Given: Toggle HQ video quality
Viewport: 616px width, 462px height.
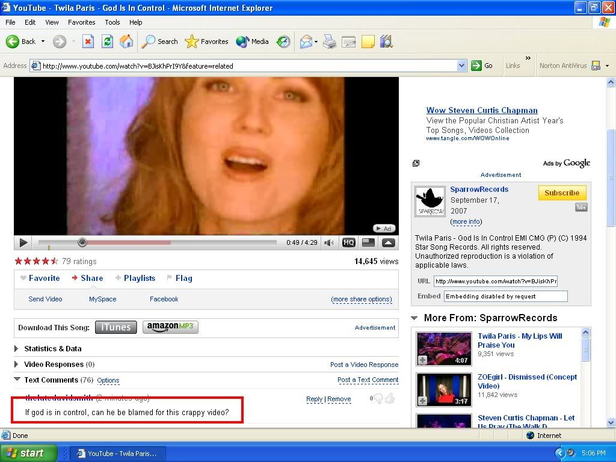Looking at the screenshot, I should tap(349, 243).
